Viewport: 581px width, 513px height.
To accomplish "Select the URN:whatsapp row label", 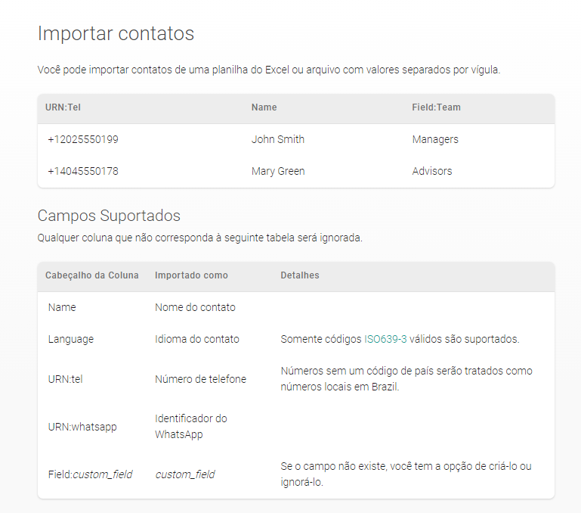I will point(82,427).
